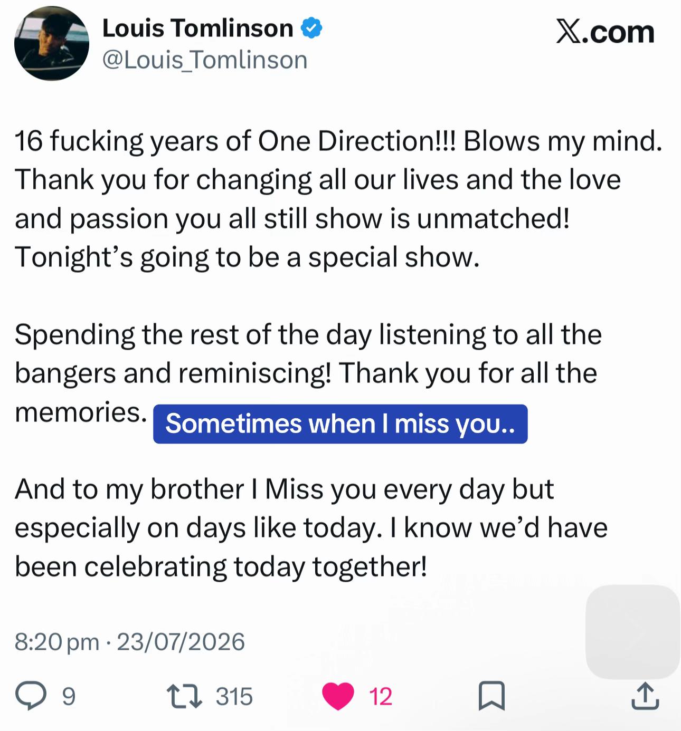681x731 pixels.
Task: Select the 'Spending the rest of the day' paragraph
Action: pyautogui.click(x=308, y=373)
